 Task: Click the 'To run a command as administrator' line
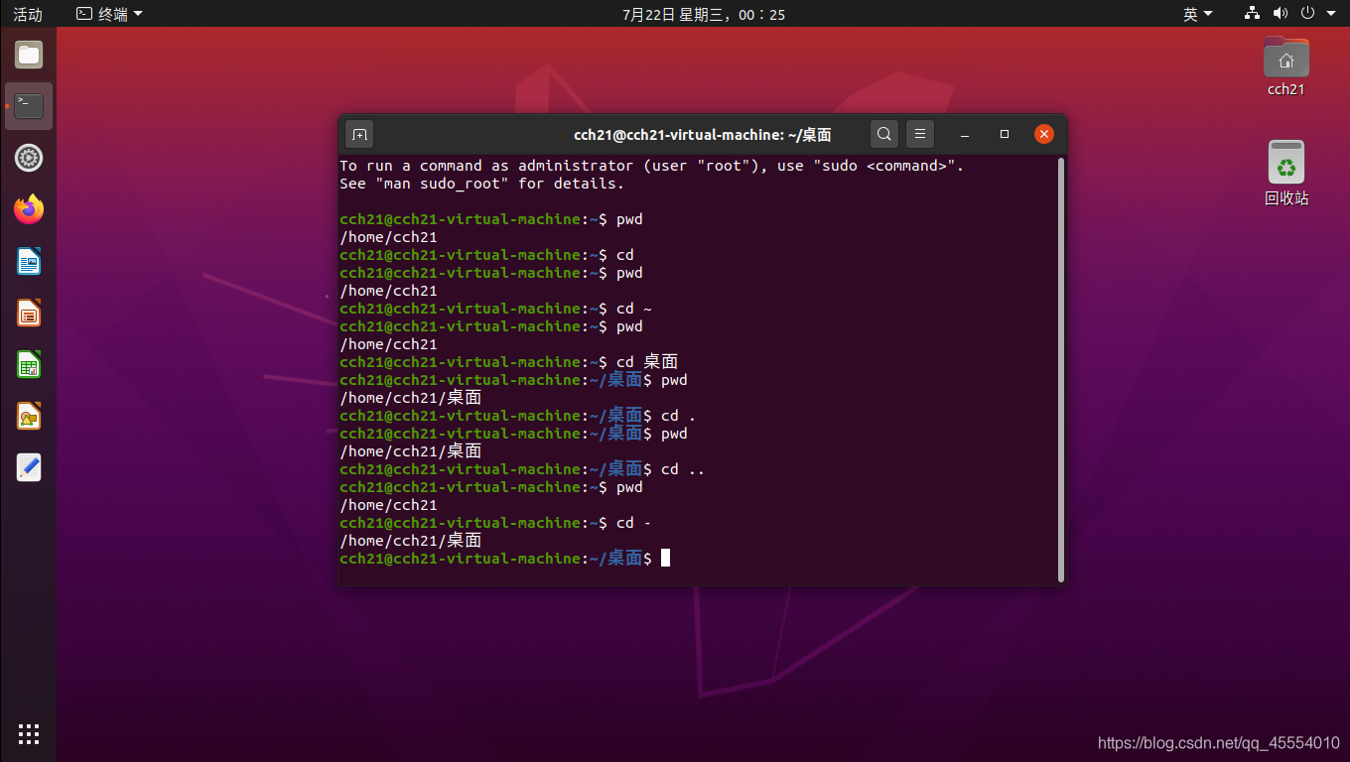pos(651,166)
